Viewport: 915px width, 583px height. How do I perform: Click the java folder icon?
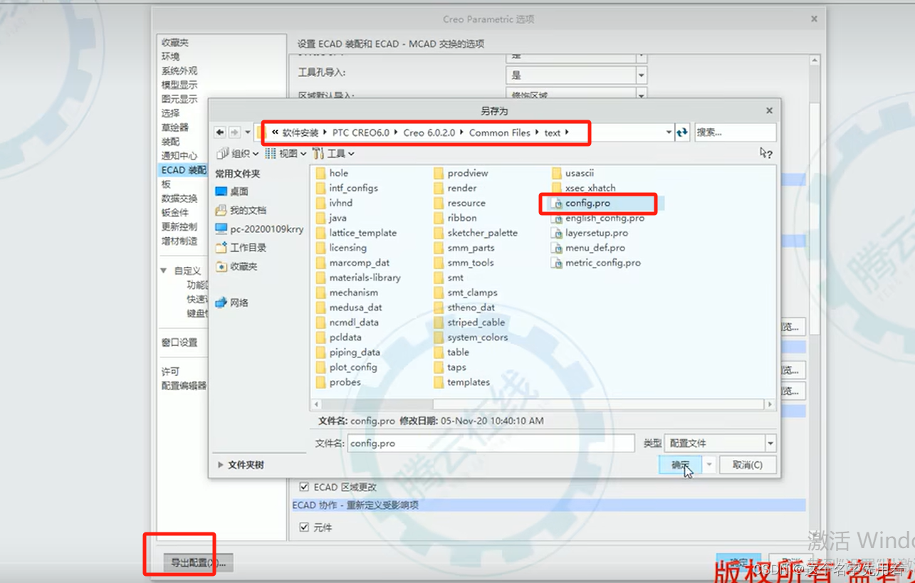click(320, 218)
